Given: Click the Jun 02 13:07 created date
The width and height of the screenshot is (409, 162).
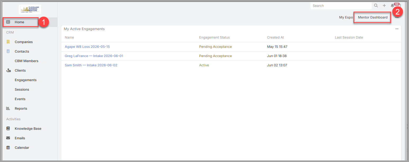Looking at the screenshot, I should pos(277,65).
